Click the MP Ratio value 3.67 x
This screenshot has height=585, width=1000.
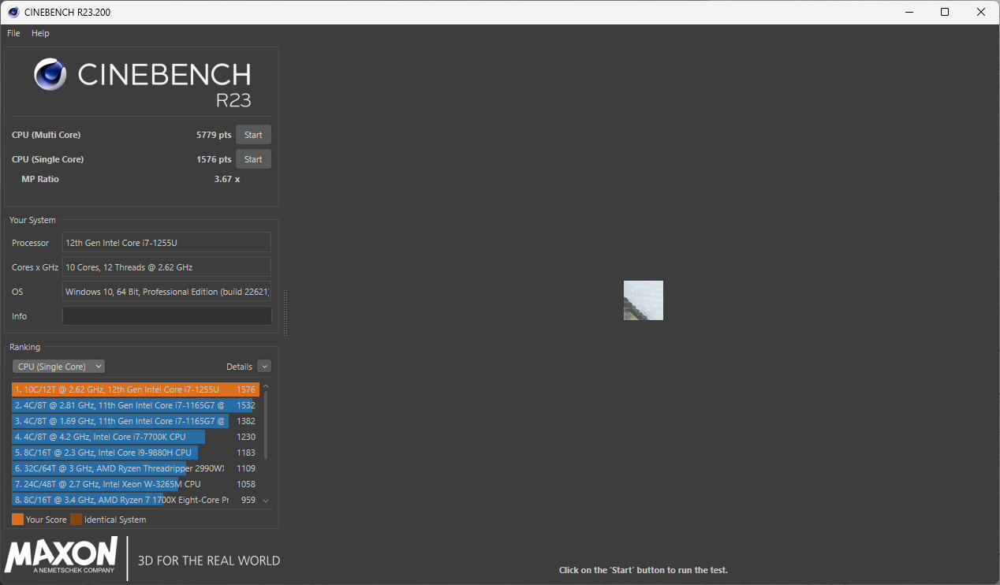(x=227, y=179)
